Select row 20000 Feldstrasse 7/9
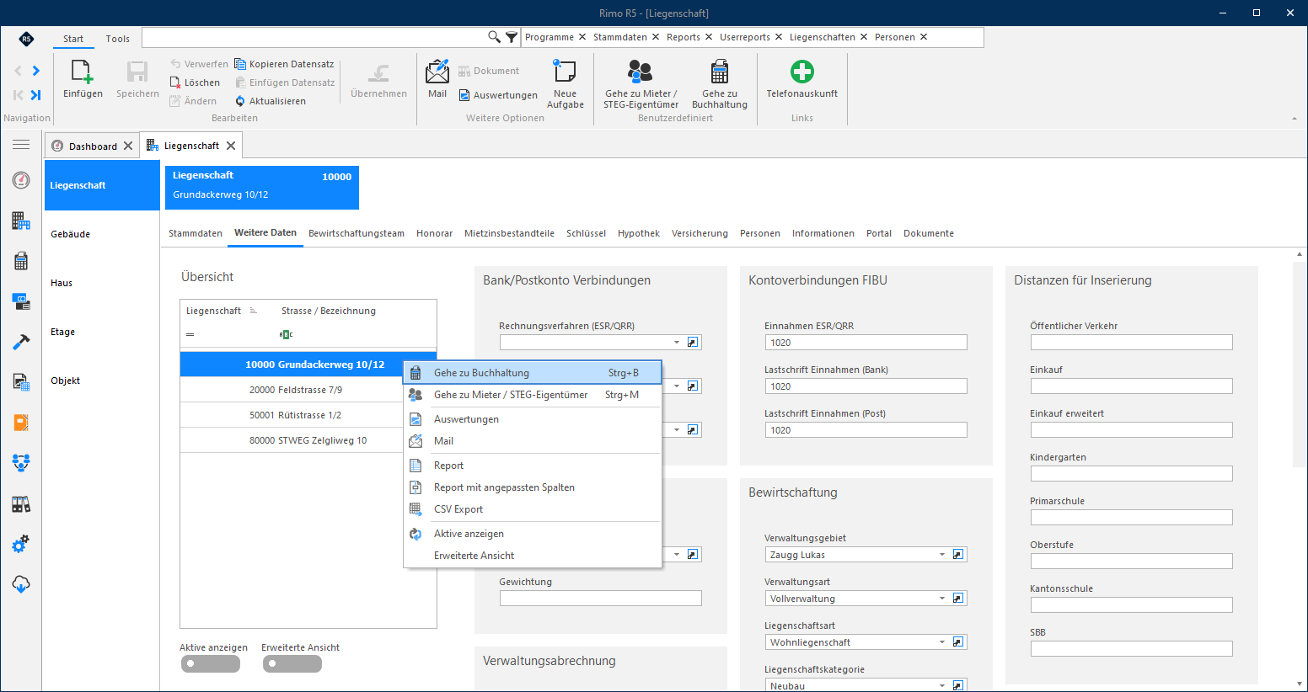 pos(308,390)
